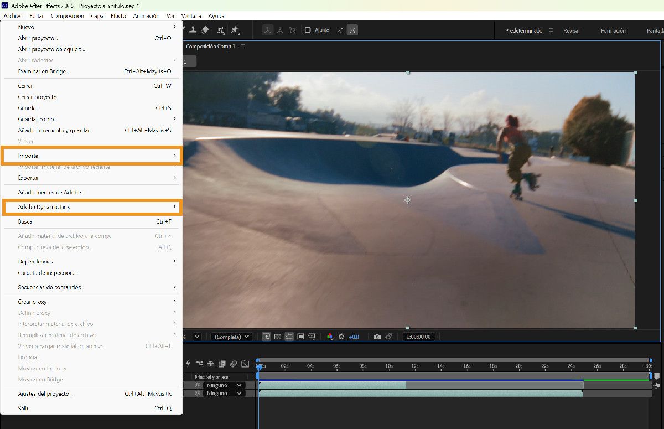Click the 0:00:00:00 preview time field

pyautogui.click(x=418, y=337)
